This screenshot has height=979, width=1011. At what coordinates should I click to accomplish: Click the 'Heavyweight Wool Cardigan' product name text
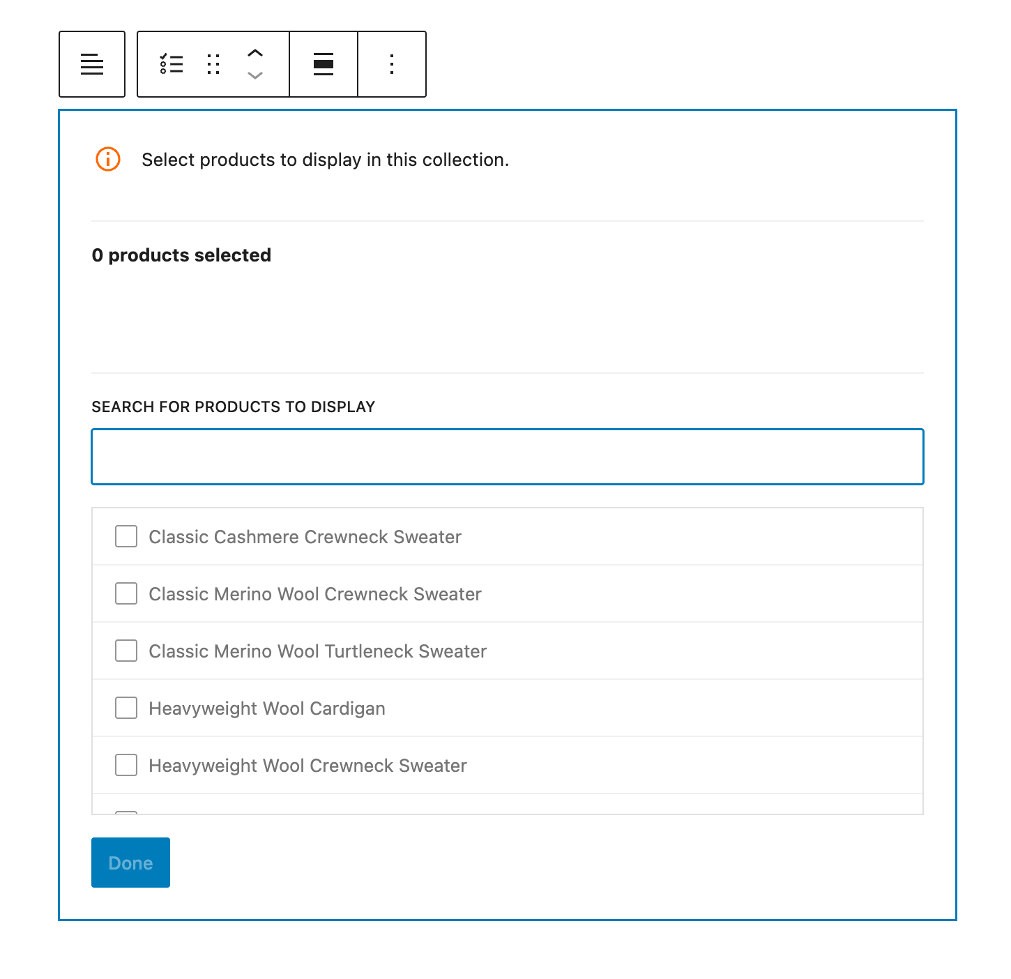coord(267,708)
